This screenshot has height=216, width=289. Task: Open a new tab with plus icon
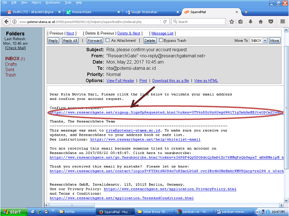pyautogui.click(x=246, y=12)
